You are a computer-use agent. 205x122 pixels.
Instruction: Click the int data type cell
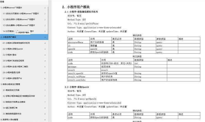[150, 63]
